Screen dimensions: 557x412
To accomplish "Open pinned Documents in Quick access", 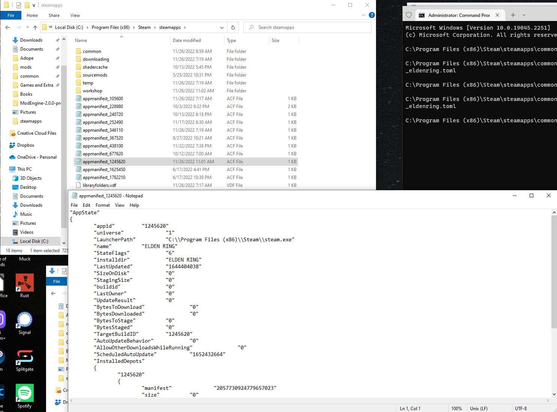I will (31, 49).
